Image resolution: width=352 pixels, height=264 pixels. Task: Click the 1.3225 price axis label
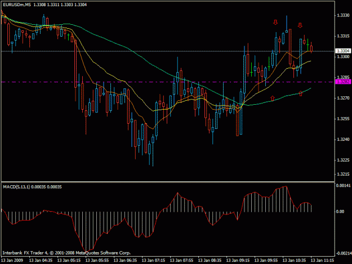click(x=343, y=160)
